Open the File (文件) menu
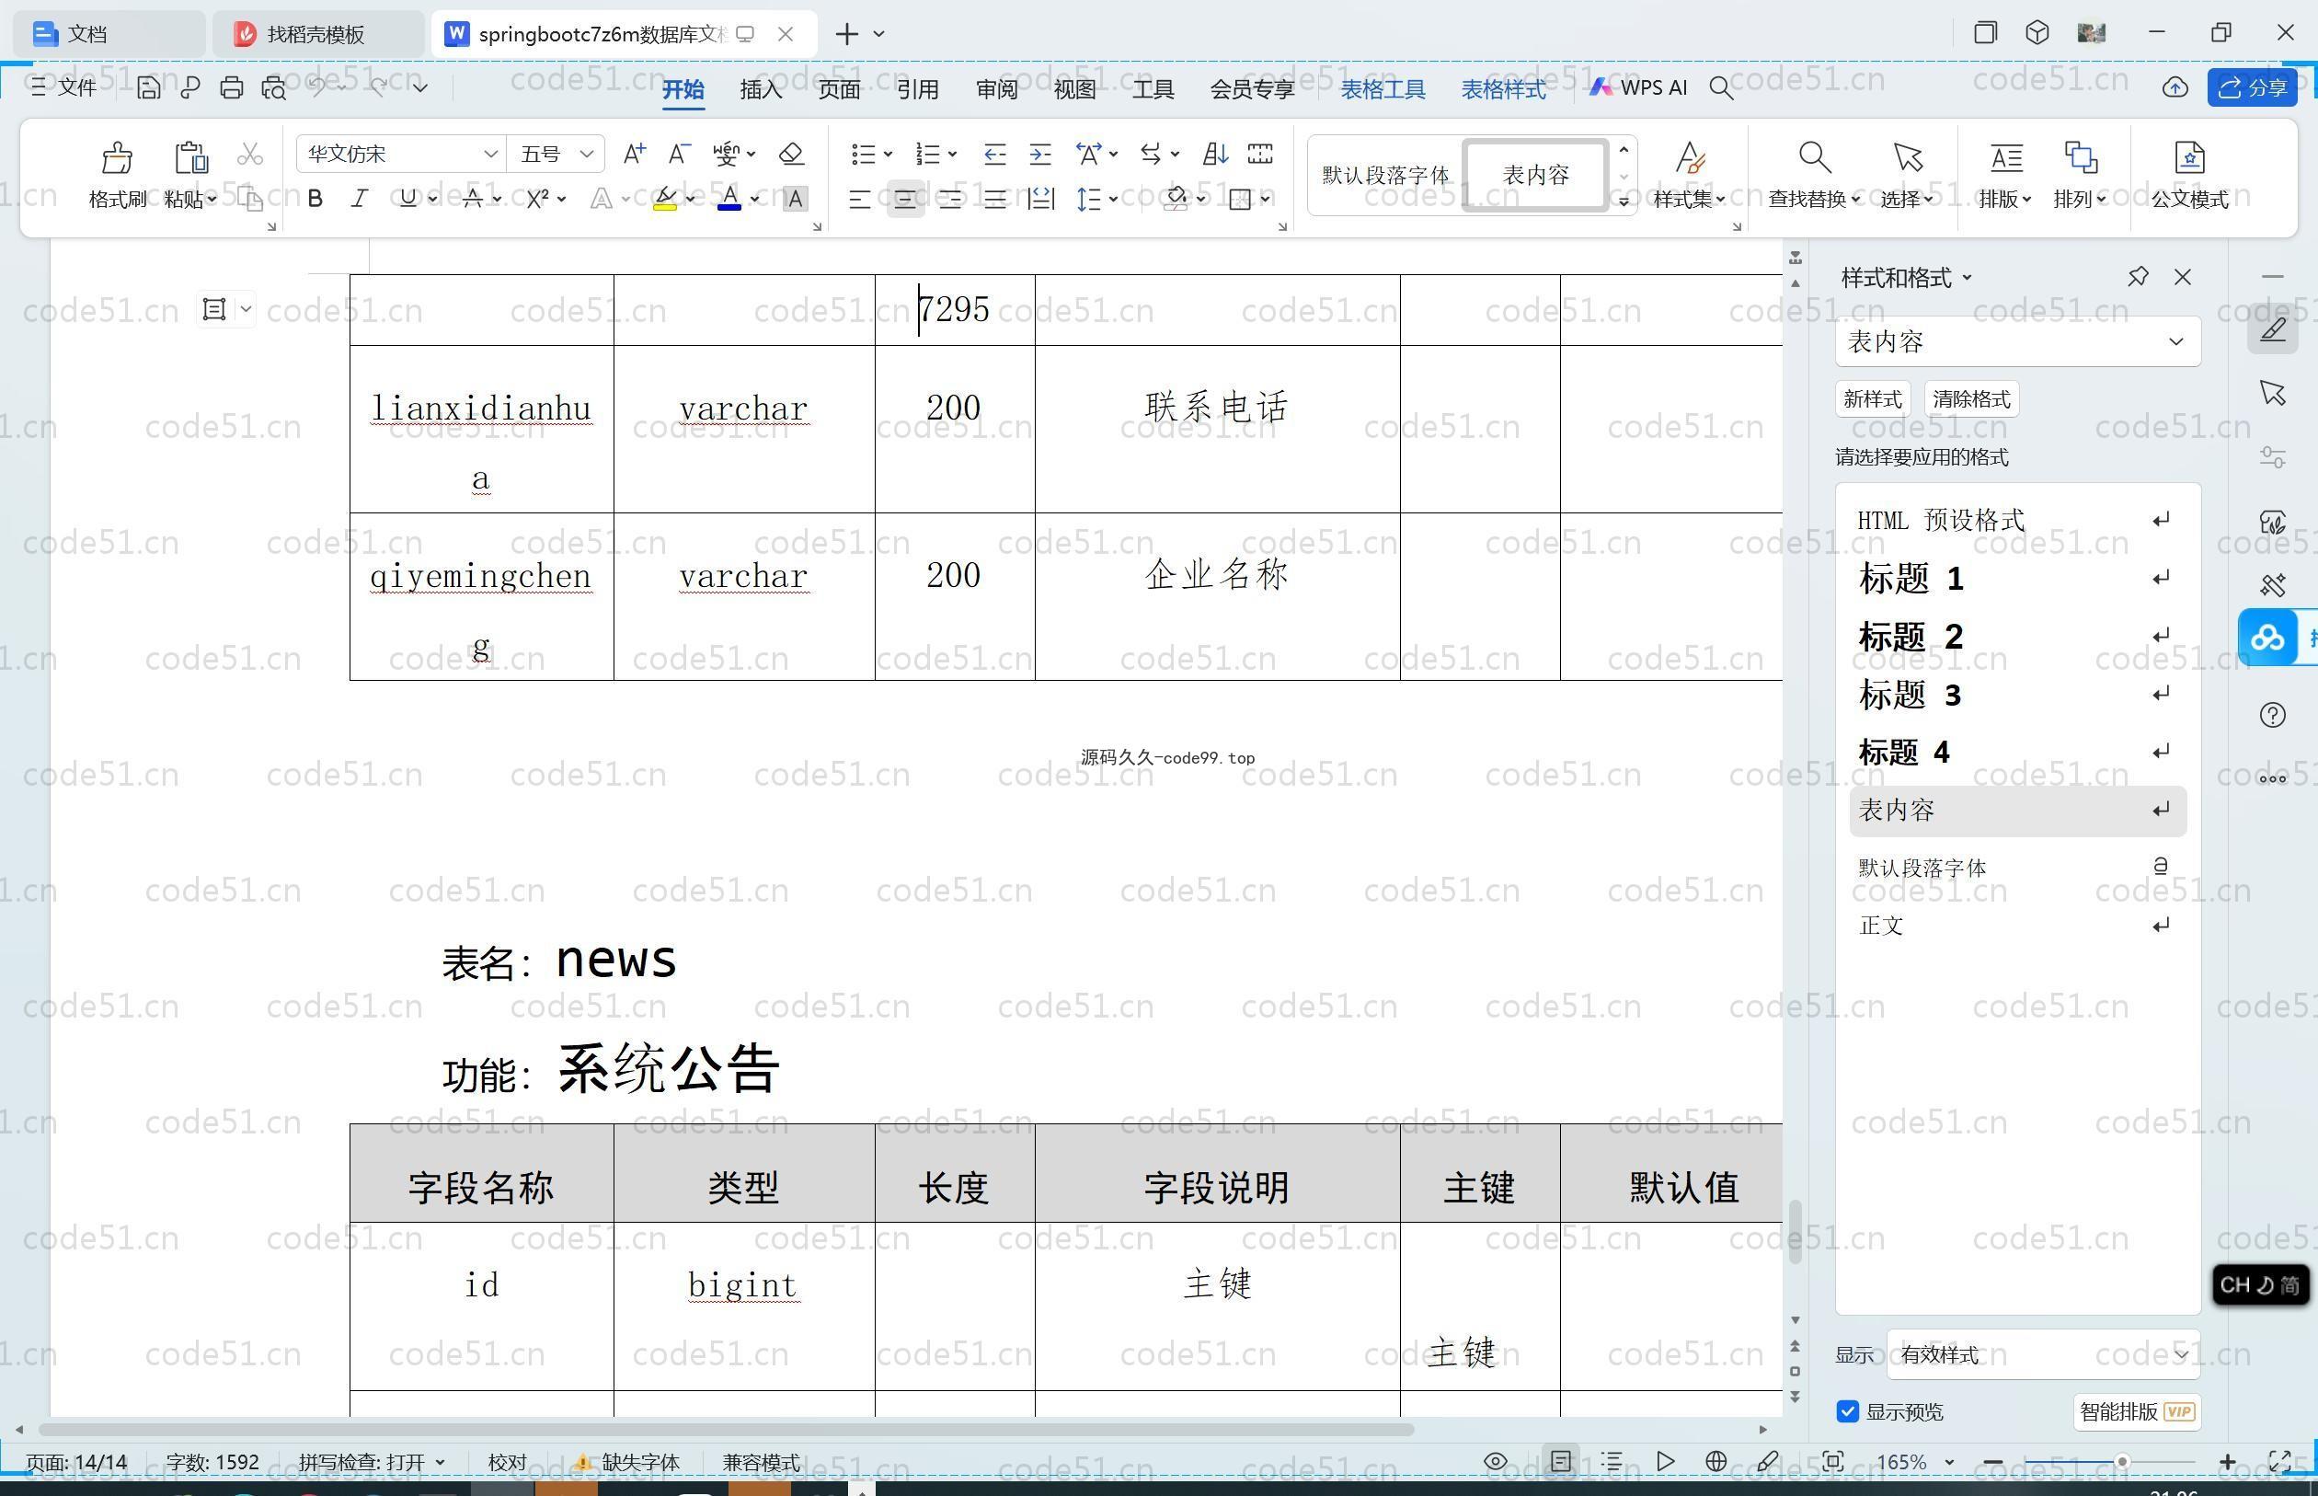Screen dimensions: 2318x1496 [x=64, y=87]
